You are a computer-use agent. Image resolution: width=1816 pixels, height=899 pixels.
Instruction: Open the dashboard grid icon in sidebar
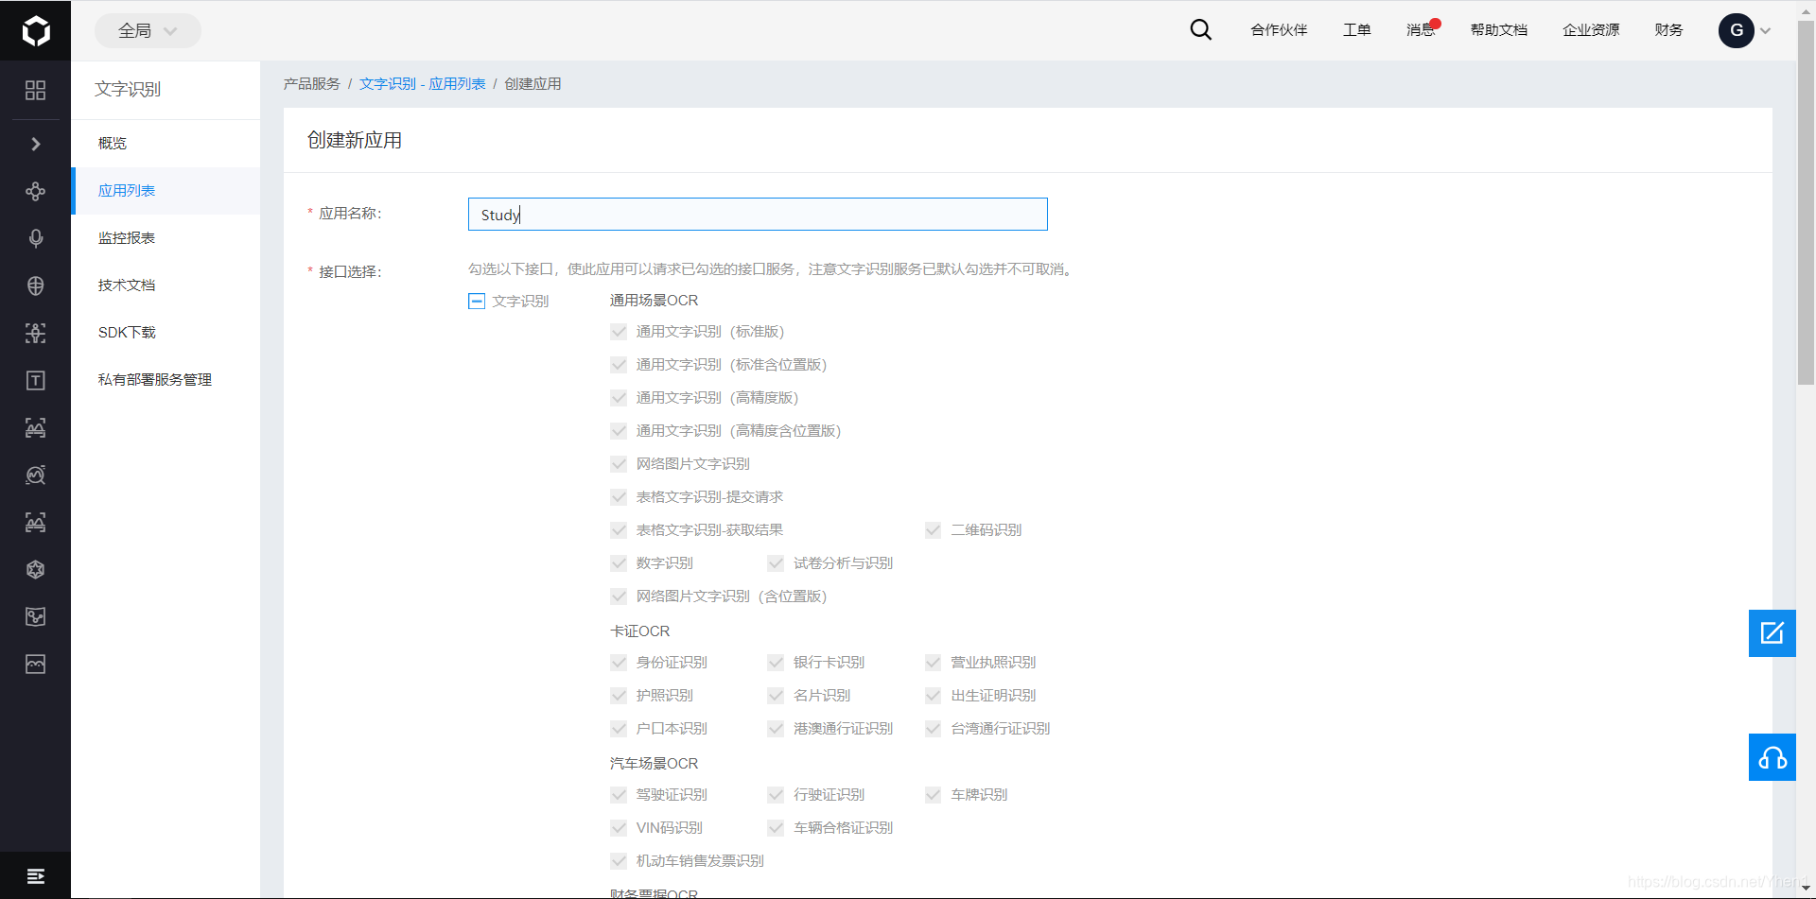(x=35, y=90)
